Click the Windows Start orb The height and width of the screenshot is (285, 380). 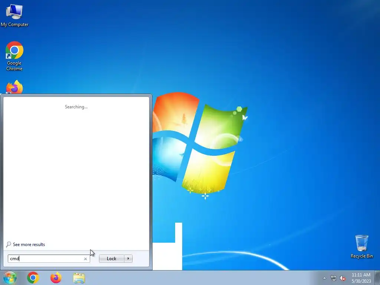tap(10, 278)
